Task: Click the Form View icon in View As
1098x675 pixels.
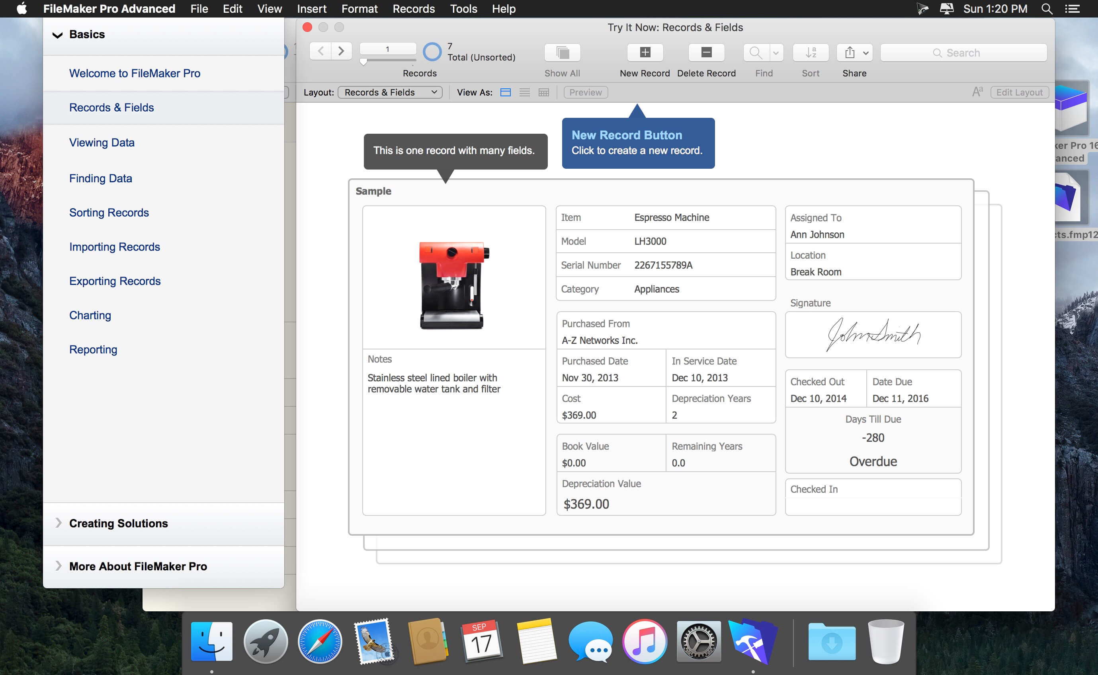Action: [x=504, y=92]
